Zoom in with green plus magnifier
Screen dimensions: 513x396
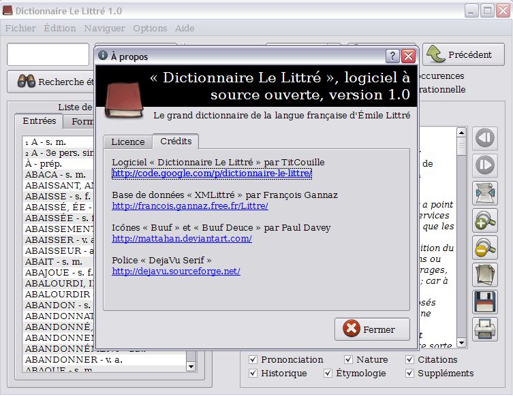[485, 220]
